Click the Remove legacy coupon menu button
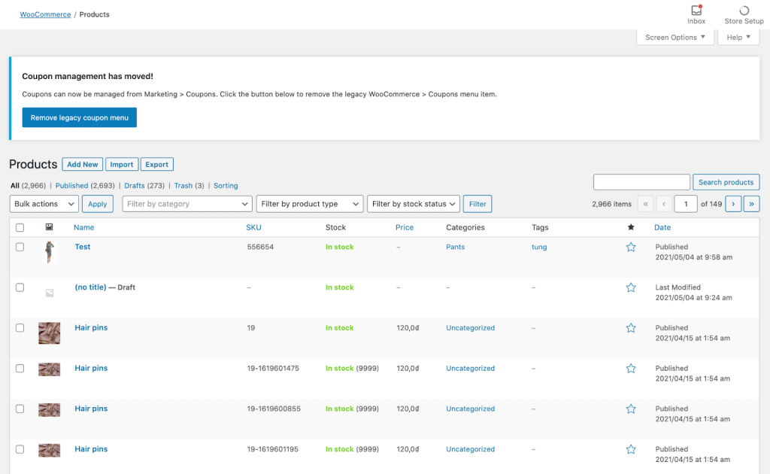The image size is (770, 474). (79, 117)
